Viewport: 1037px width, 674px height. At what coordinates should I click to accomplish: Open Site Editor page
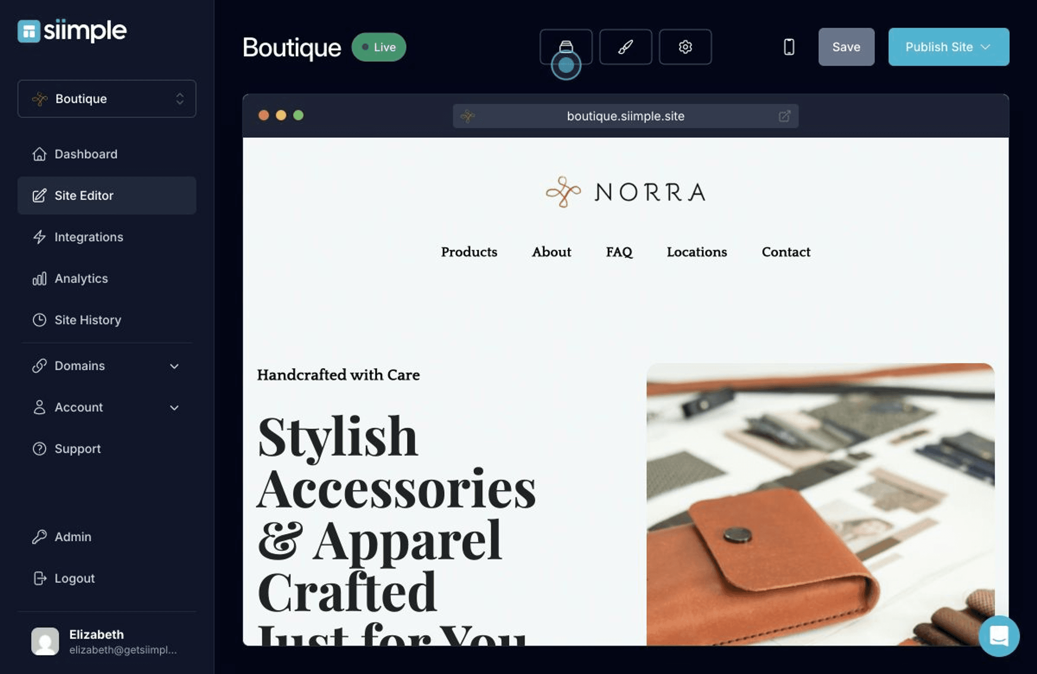107,195
